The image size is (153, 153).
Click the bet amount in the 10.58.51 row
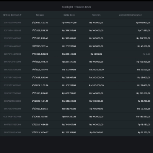tap(96, 117)
